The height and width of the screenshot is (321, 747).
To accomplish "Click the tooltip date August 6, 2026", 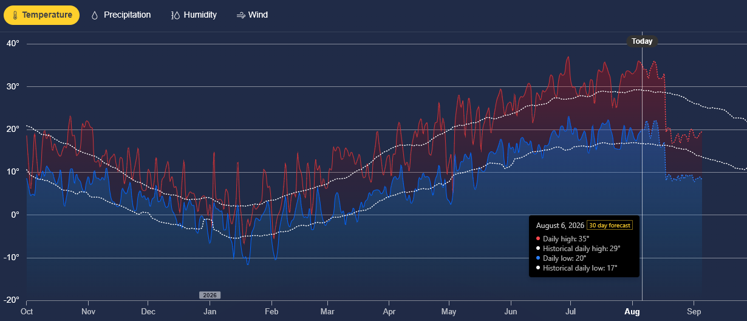I will [560, 226].
